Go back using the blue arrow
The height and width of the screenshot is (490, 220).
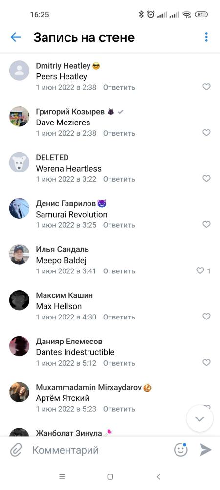(16, 37)
